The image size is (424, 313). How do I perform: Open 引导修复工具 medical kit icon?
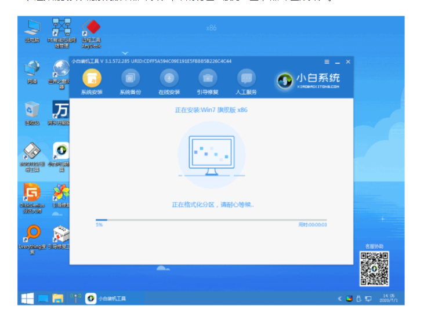tap(60, 237)
